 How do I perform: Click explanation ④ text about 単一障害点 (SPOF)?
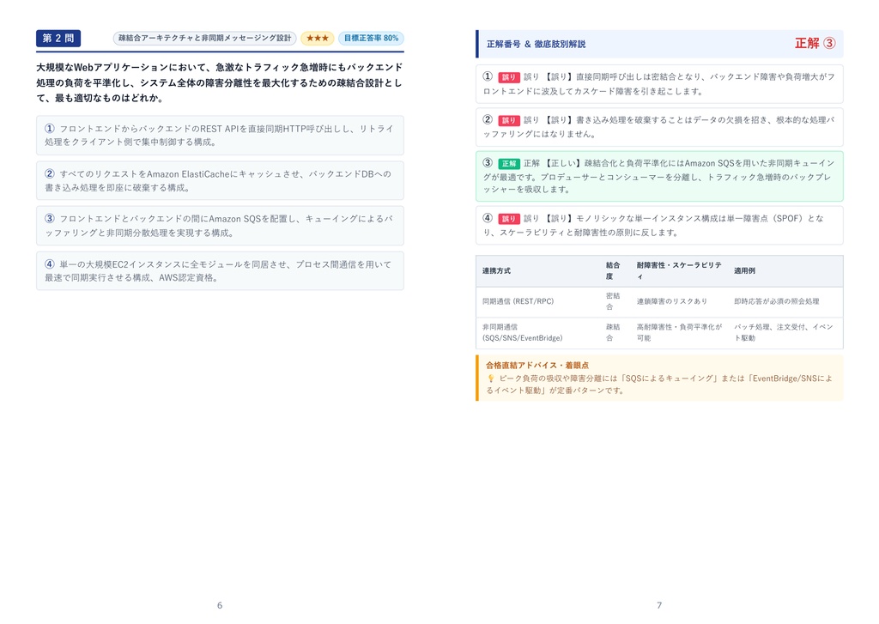659,226
